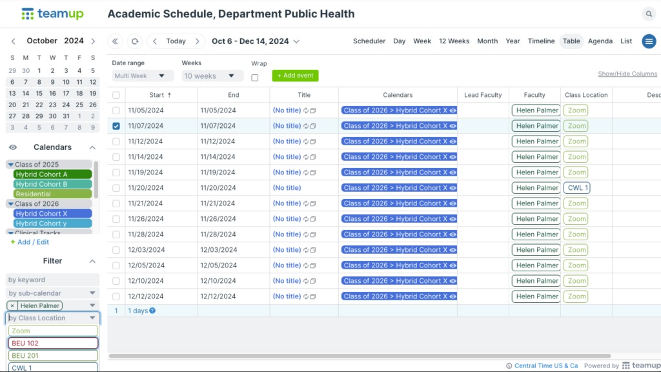Click the teamup logo
661x372 pixels.
coord(53,14)
